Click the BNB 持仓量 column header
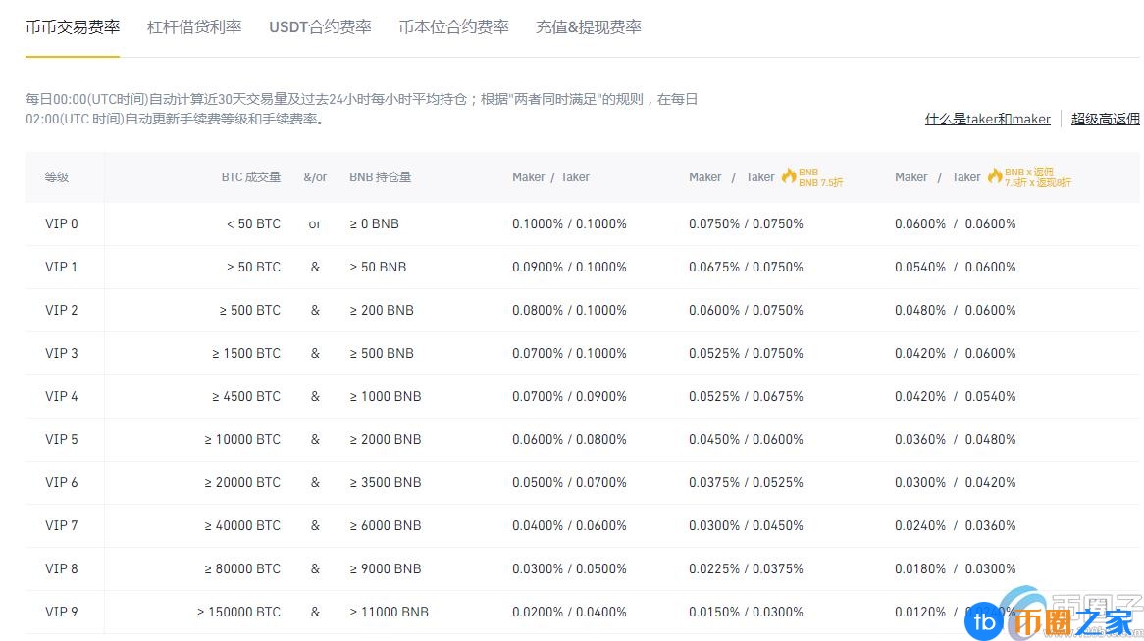The image size is (1144, 641). click(380, 177)
